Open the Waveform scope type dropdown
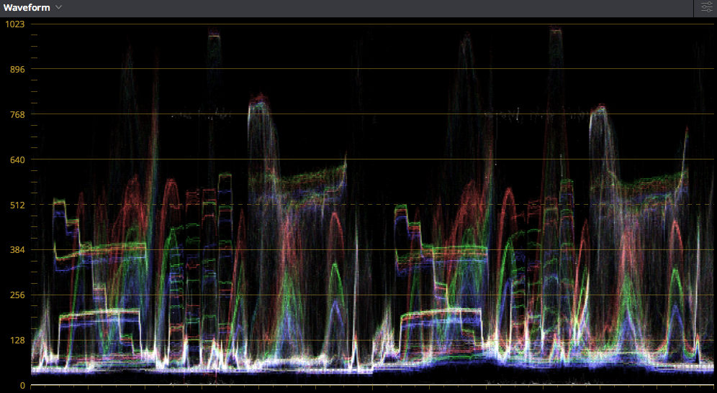Image resolution: width=717 pixels, height=393 pixels. [32, 7]
